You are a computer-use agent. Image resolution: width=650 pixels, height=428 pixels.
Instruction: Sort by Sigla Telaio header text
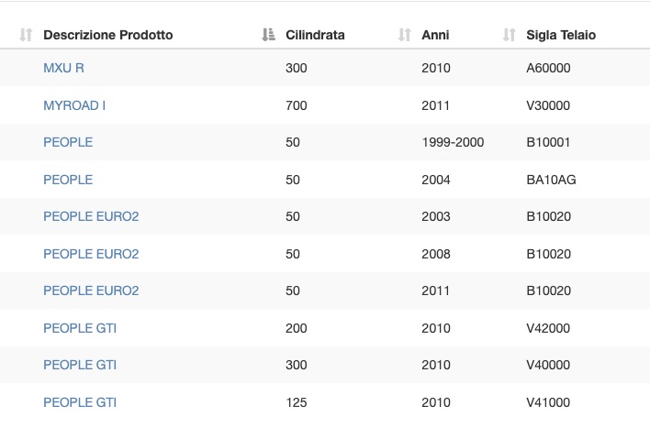561,35
